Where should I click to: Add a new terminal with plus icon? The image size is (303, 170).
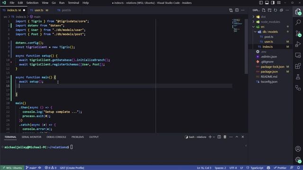coord(210,137)
